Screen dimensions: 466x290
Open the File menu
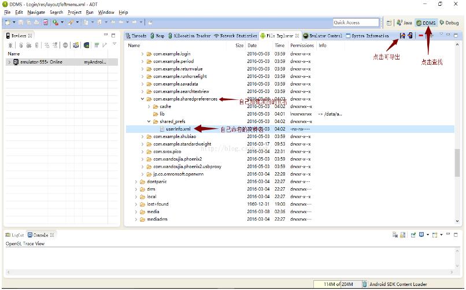click(x=7, y=12)
